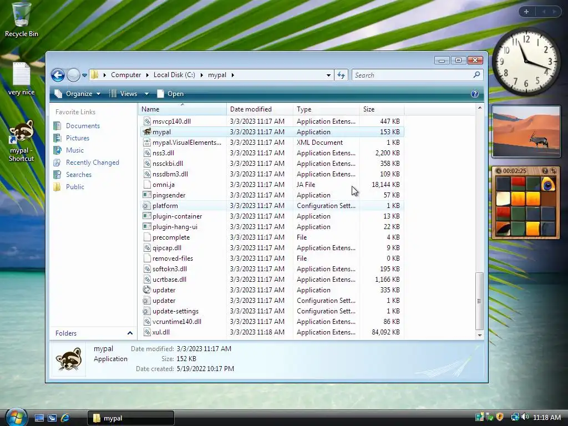
Task: Click the mypal taskbar button
Action: 131,418
